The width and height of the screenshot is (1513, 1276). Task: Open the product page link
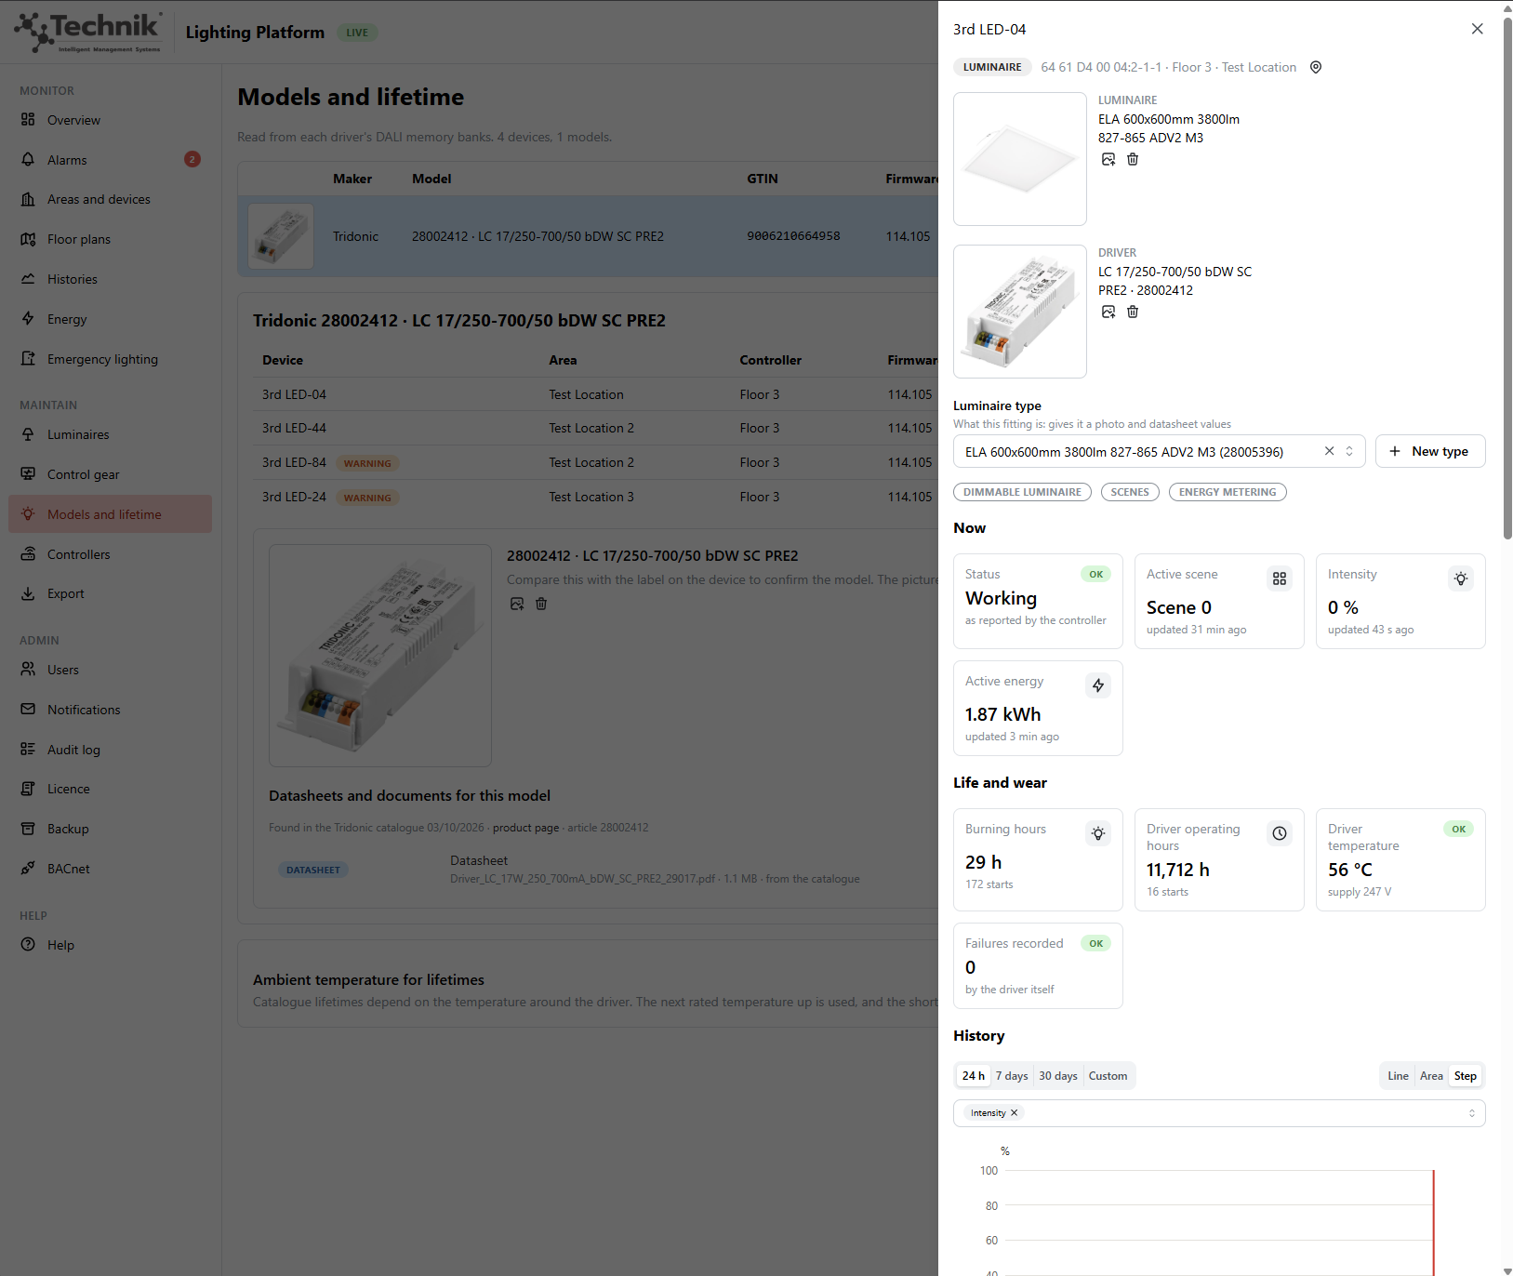click(x=525, y=828)
